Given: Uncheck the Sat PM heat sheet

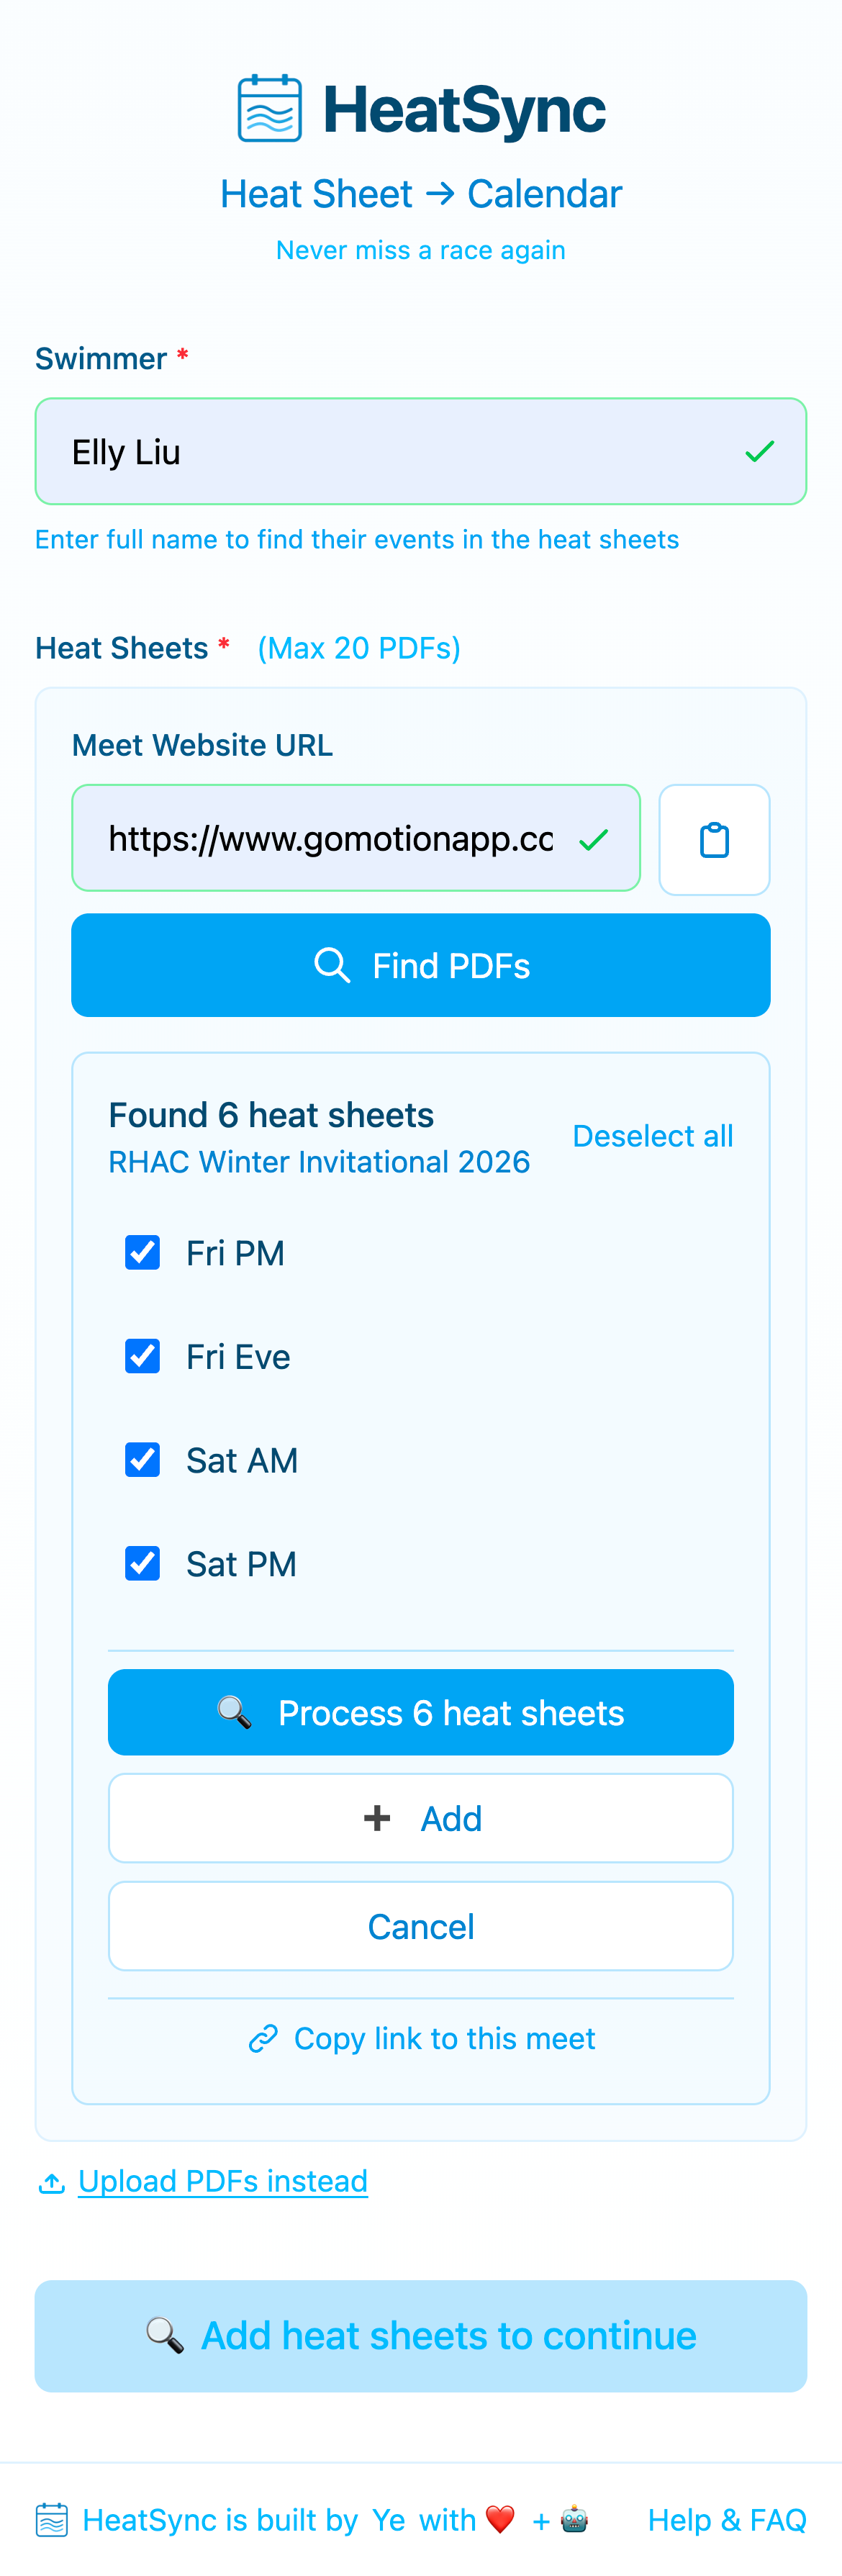Looking at the screenshot, I should 142,1563.
